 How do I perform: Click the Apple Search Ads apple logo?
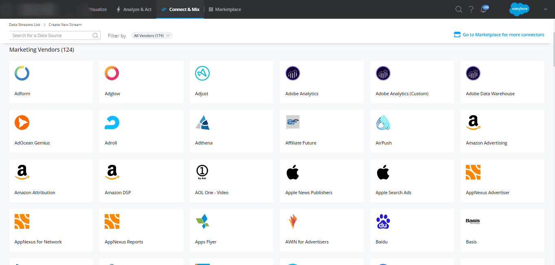383,172
